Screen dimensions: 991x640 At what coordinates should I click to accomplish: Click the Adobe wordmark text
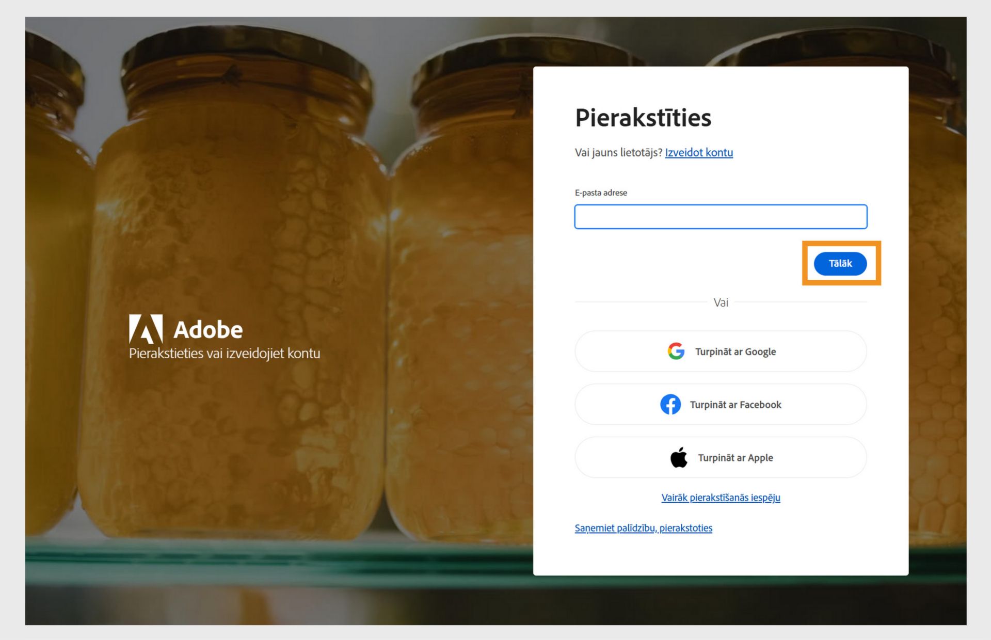(208, 330)
